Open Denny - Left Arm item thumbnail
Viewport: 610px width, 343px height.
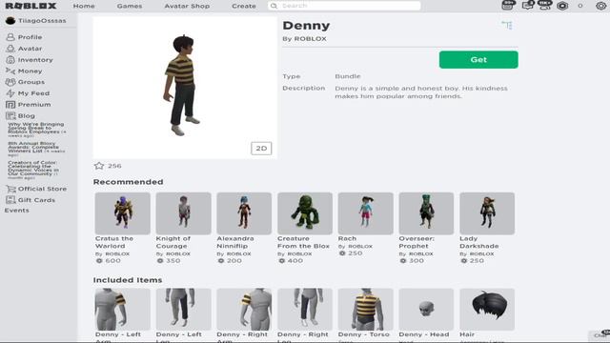[x=123, y=309]
